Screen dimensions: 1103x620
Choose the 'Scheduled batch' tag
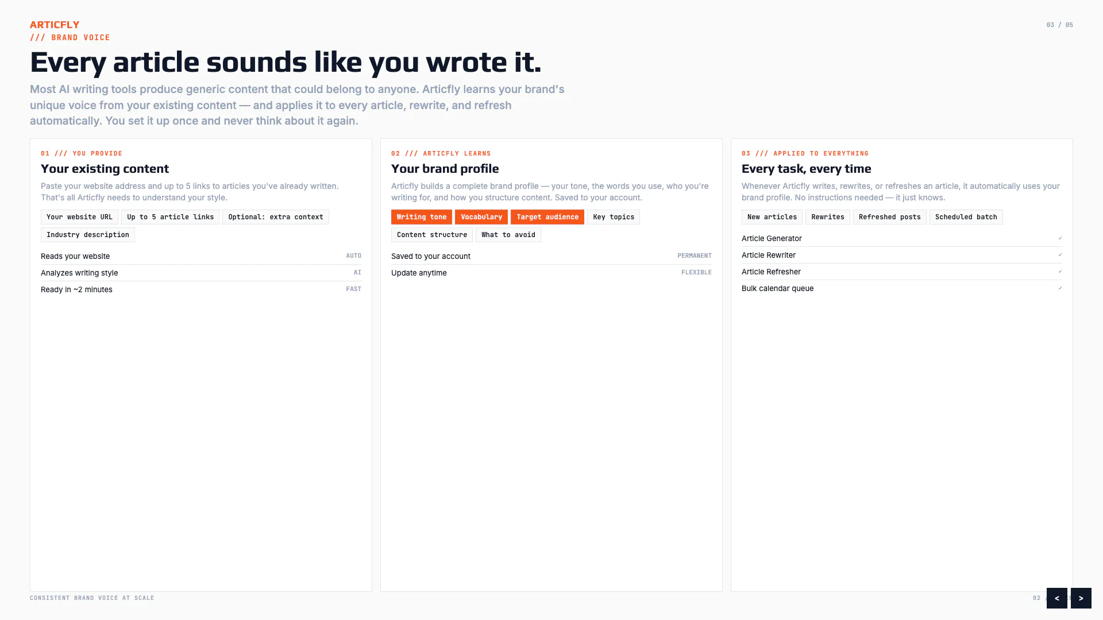point(966,217)
